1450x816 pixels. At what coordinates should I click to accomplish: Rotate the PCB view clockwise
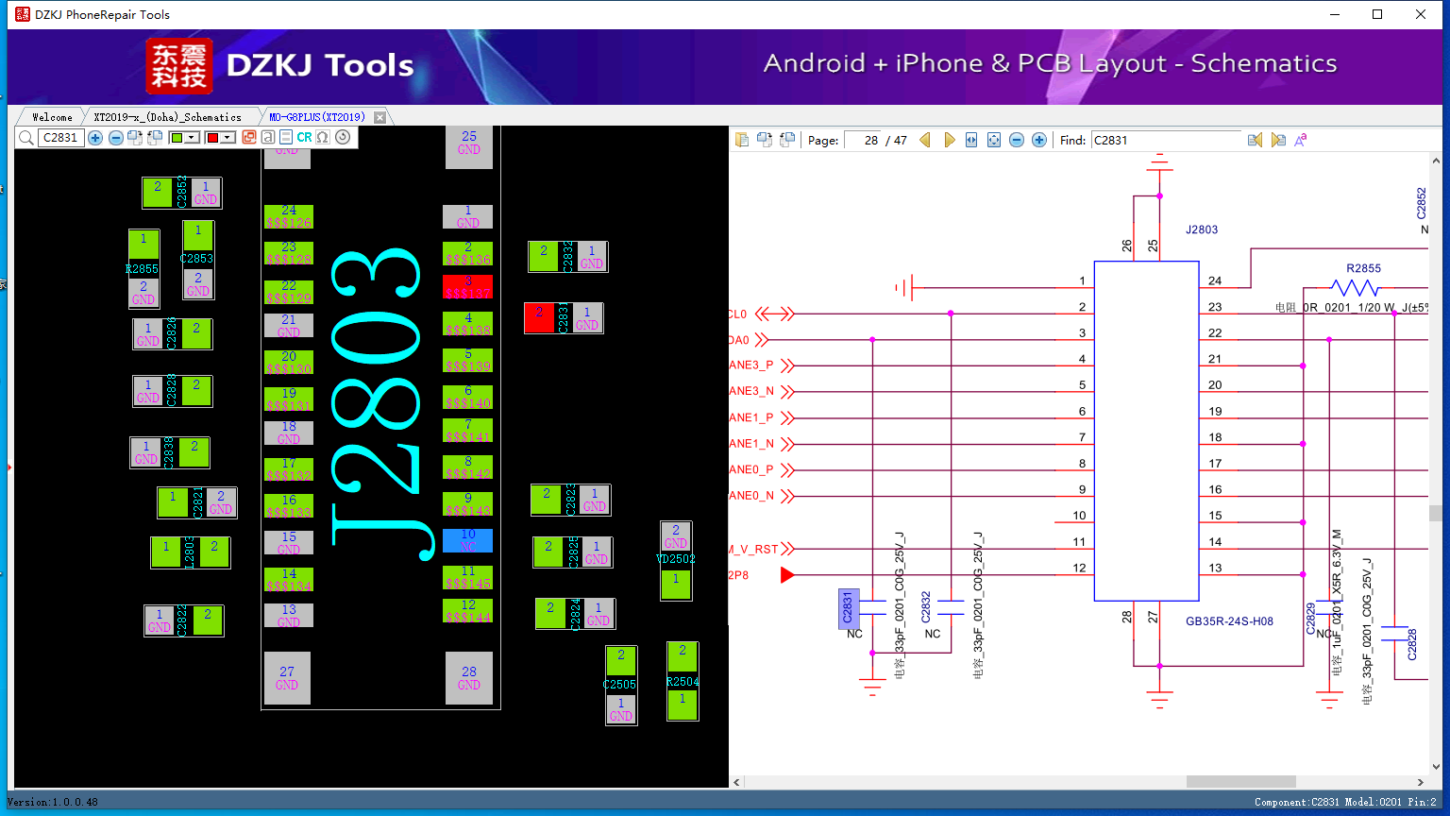[135, 138]
